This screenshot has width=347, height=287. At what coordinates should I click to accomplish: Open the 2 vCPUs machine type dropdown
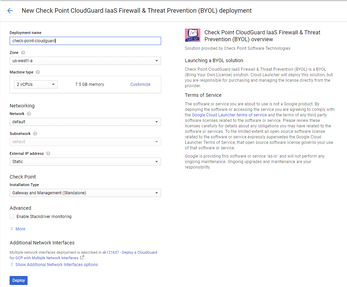(x=36, y=84)
